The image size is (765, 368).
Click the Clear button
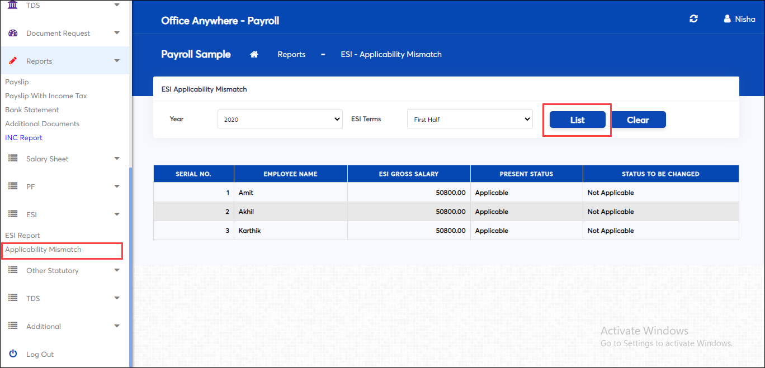pyautogui.click(x=638, y=120)
